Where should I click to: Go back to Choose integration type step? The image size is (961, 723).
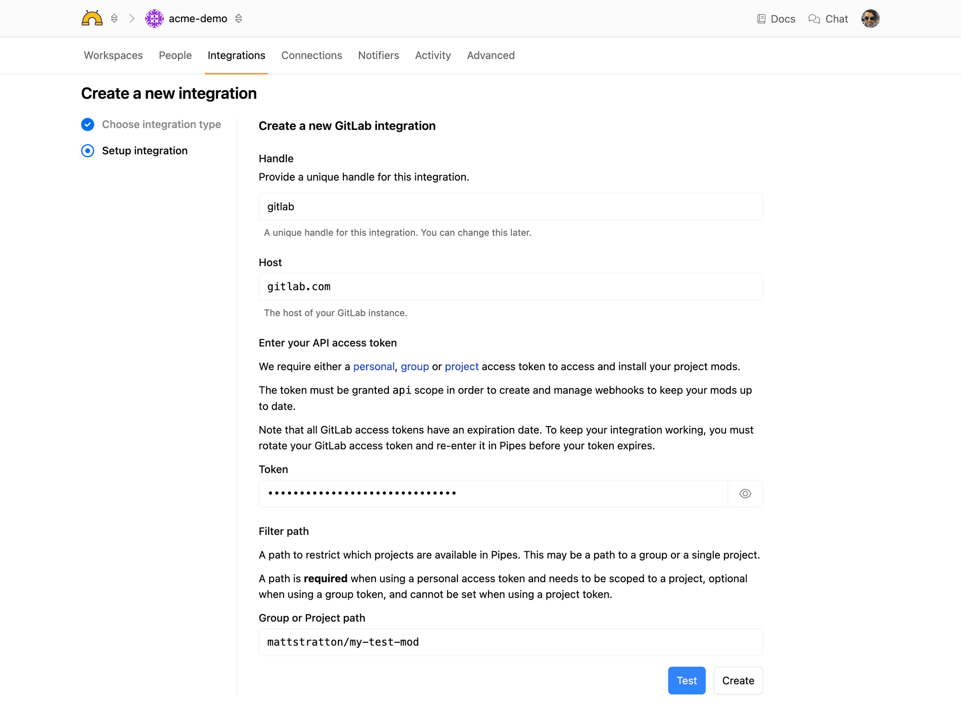161,124
